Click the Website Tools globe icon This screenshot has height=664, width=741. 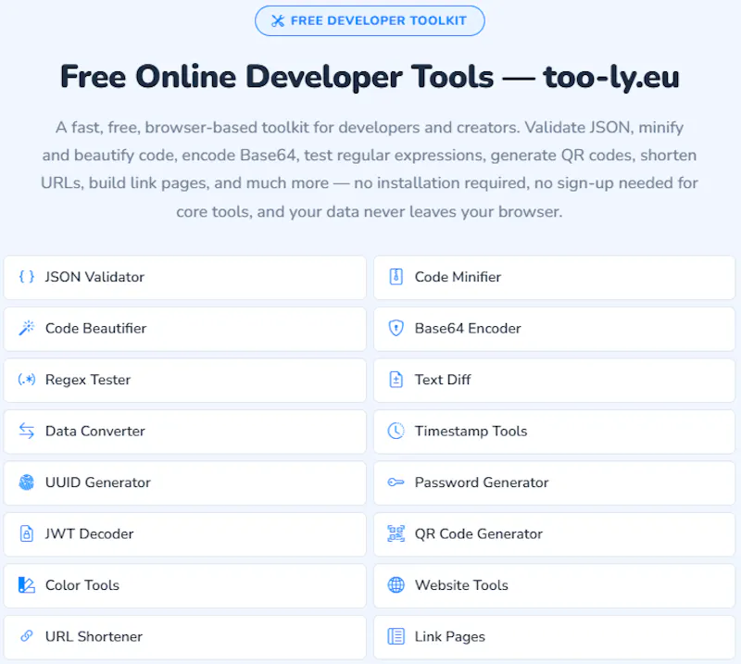pos(396,585)
